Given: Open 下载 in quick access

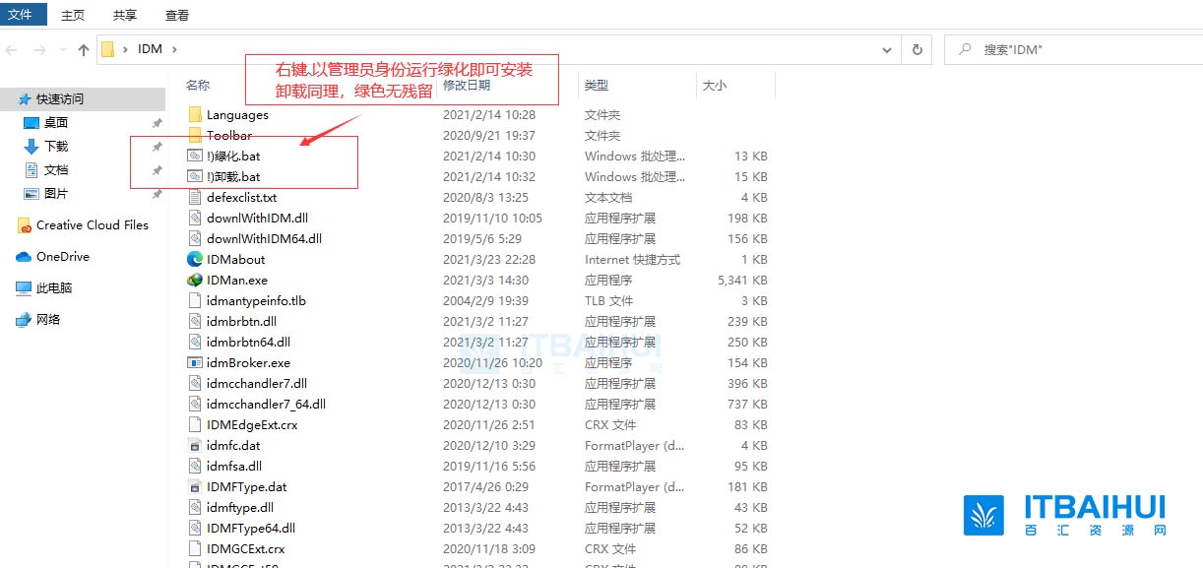Looking at the screenshot, I should [56, 147].
